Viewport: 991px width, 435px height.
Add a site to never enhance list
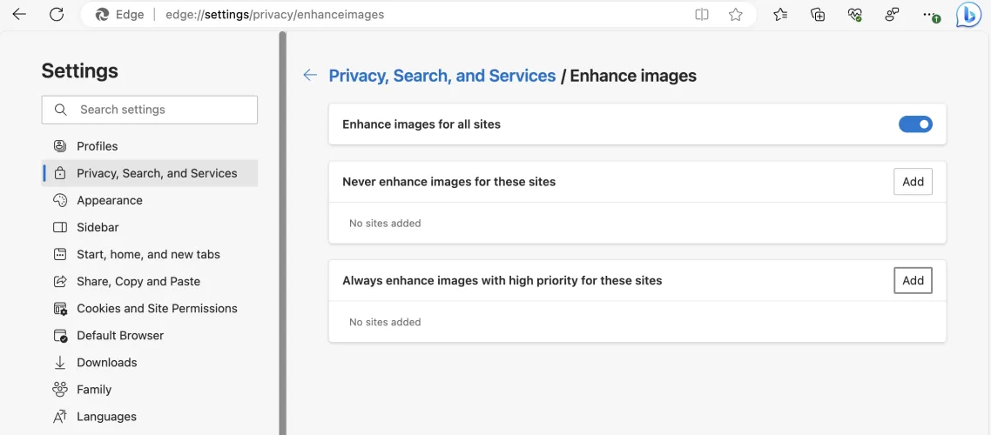pyautogui.click(x=913, y=182)
